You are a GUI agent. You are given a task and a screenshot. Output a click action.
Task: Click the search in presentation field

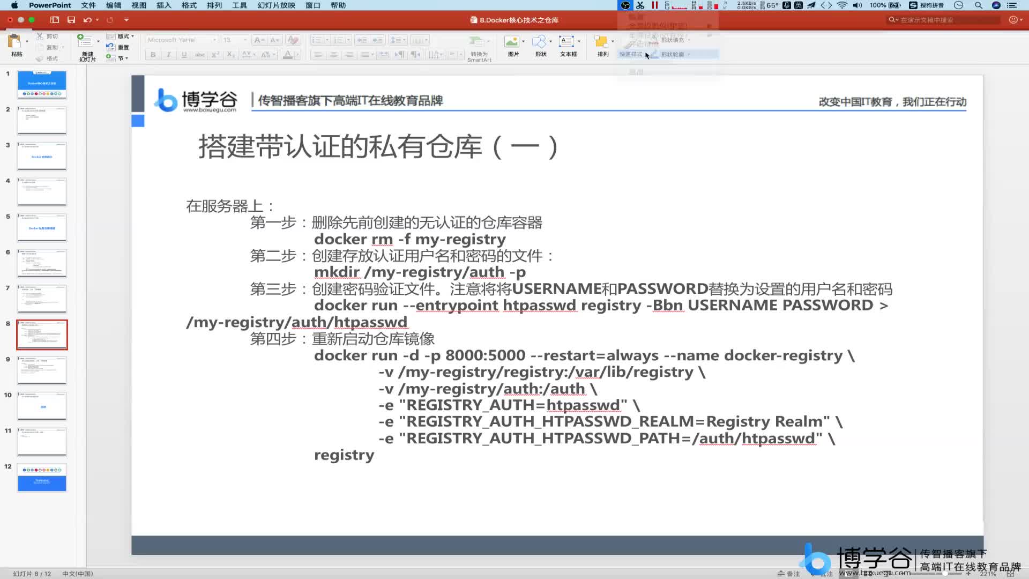coord(943,20)
